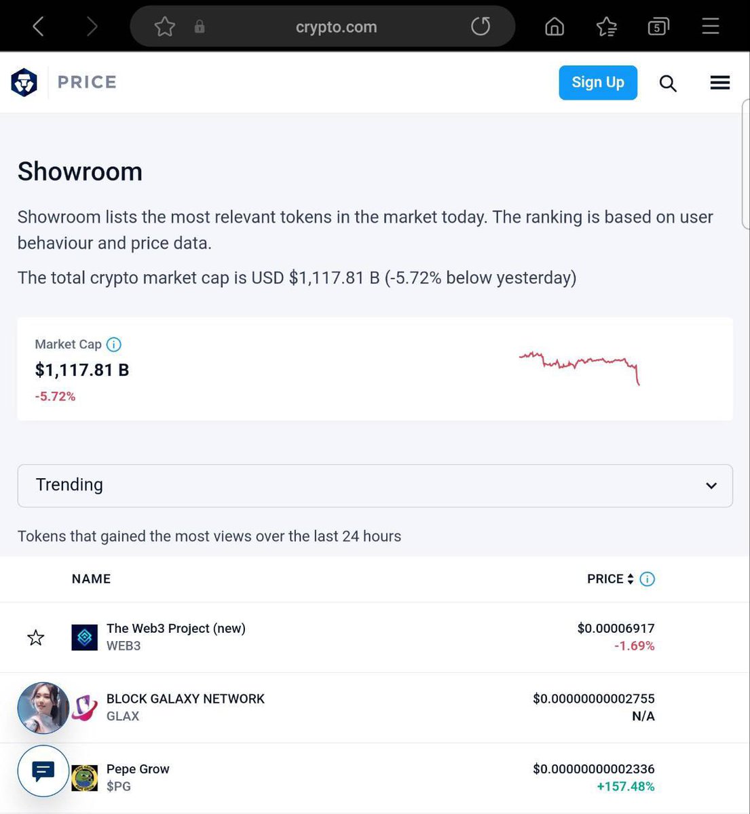The image size is (750, 814).
Task: Click the Crypto.com lion logo
Action: (24, 82)
